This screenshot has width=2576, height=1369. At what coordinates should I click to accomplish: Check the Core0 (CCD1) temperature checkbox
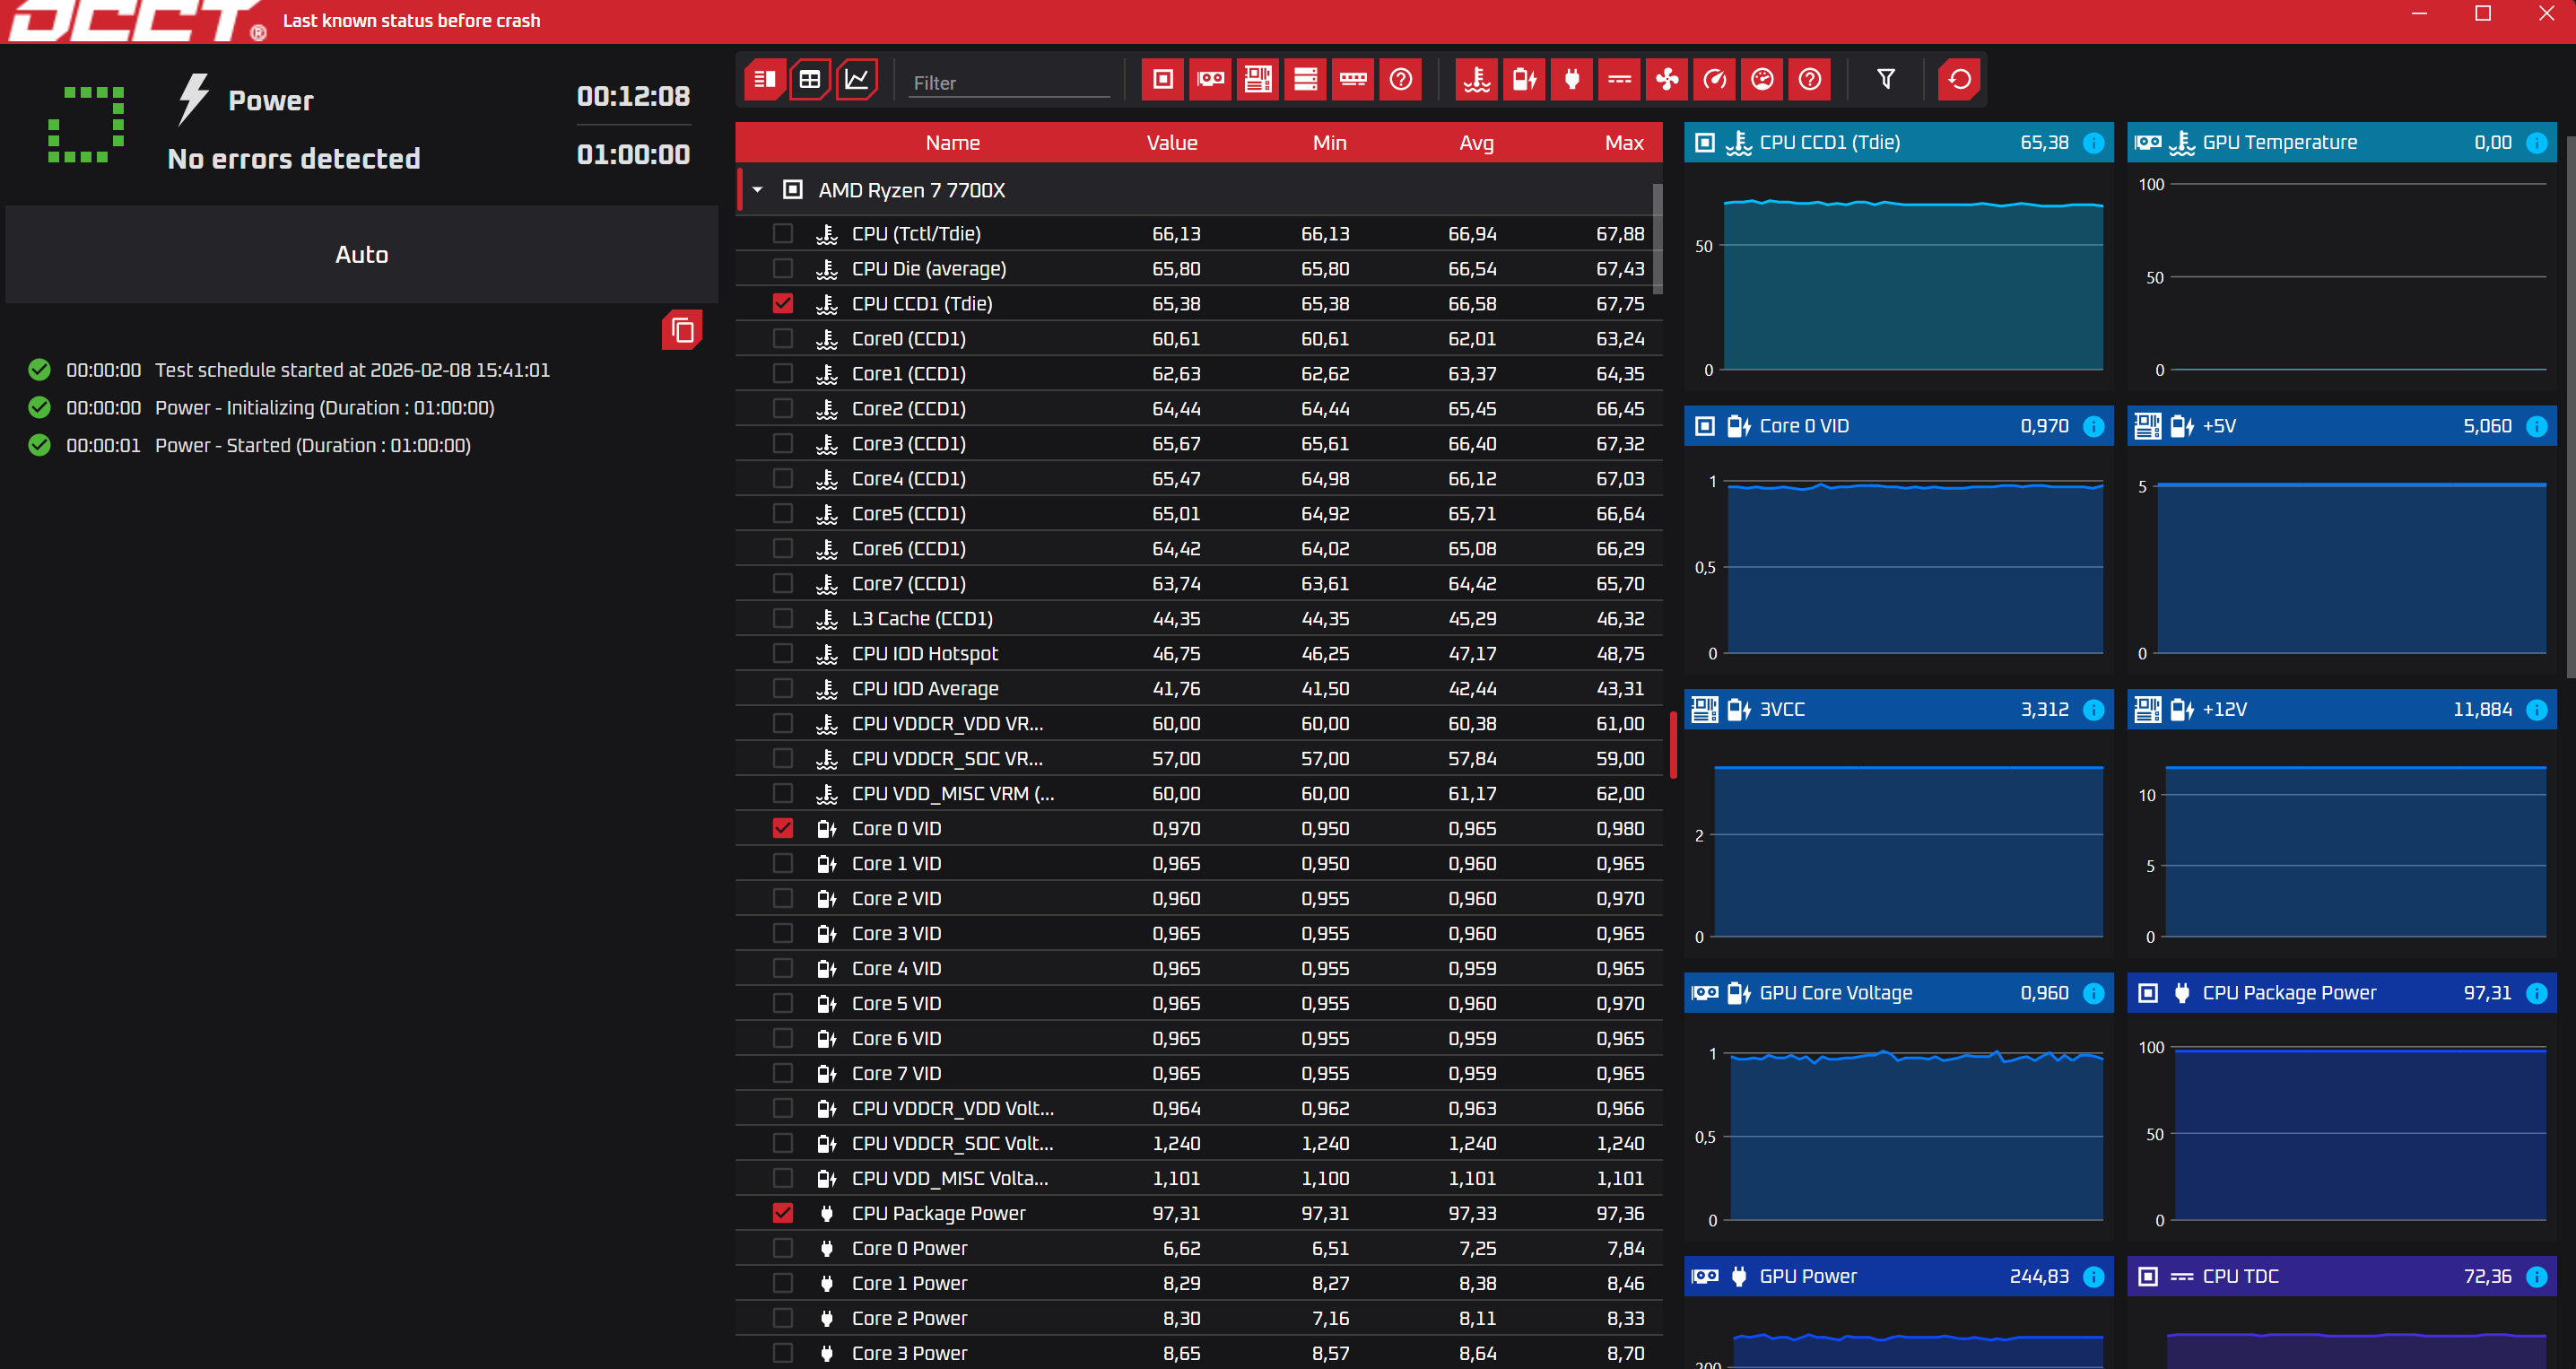click(783, 338)
